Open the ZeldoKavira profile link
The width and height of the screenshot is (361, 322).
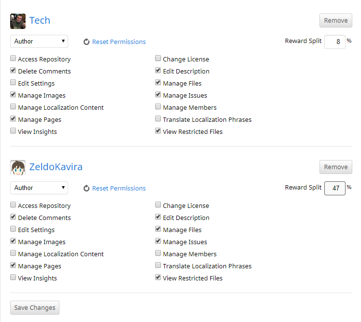pyautogui.click(x=56, y=167)
